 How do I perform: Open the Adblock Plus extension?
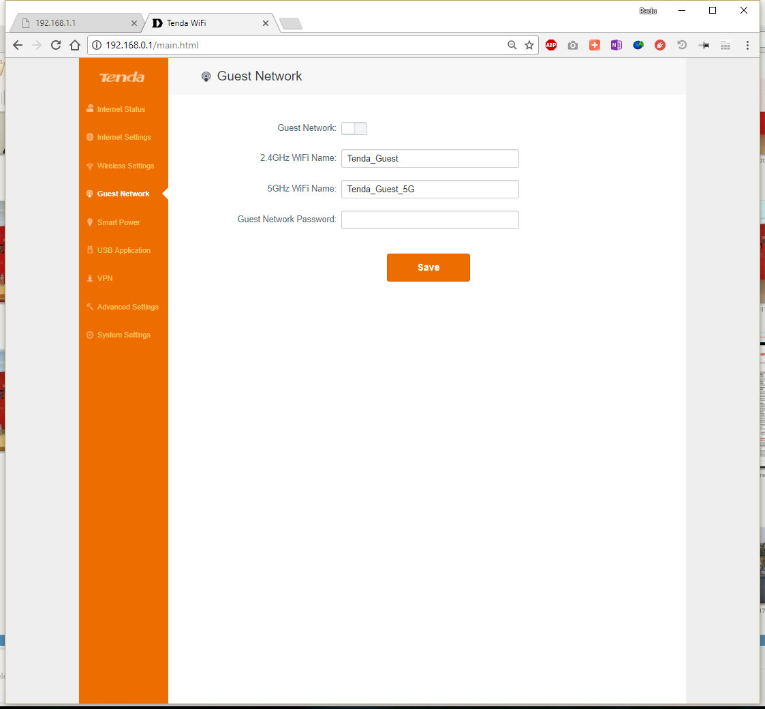pyautogui.click(x=551, y=45)
